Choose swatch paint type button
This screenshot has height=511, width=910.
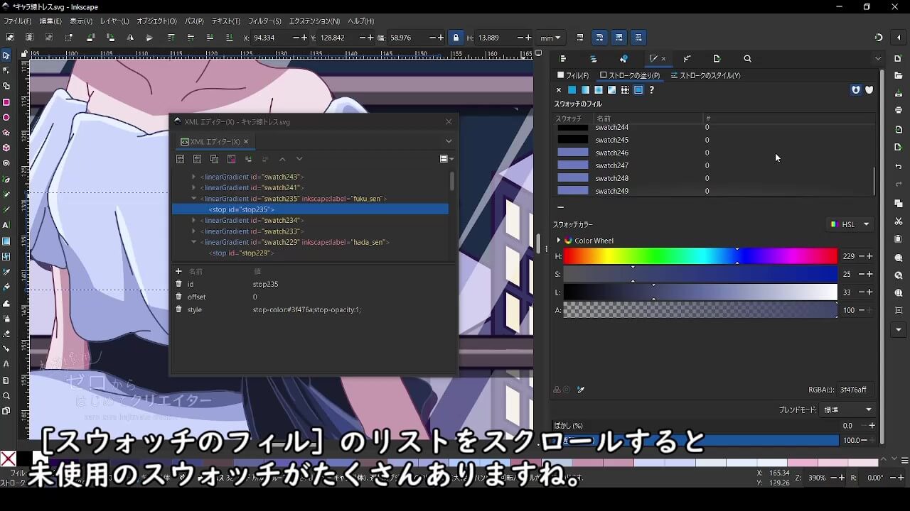pos(638,90)
